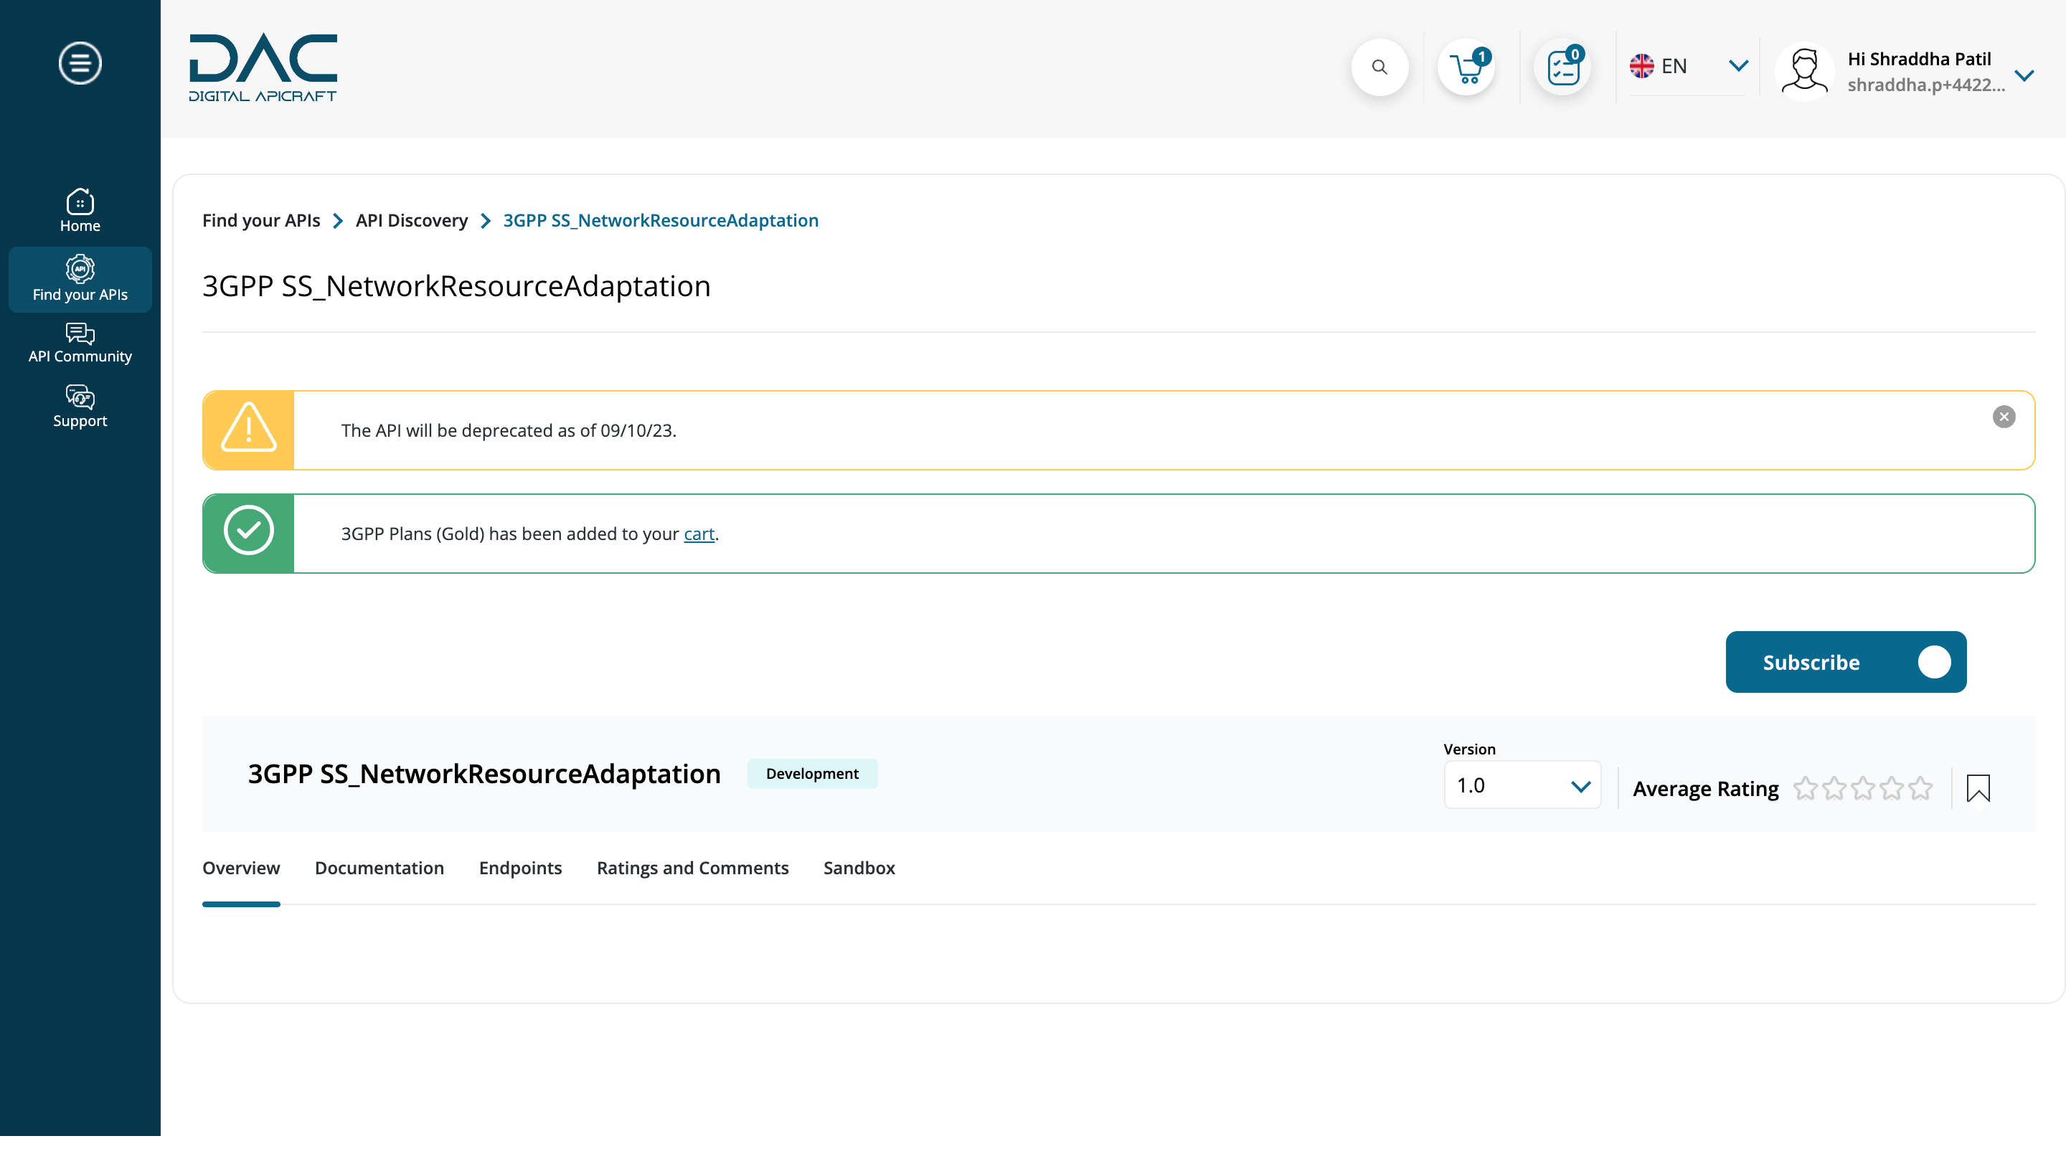This screenshot has height=1169, width=2066.
Task: Dismiss the deprecation warning with X icon
Action: (2004, 417)
